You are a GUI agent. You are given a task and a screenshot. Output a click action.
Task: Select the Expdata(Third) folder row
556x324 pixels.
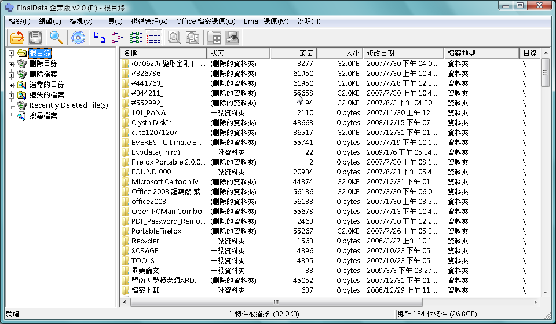pyautogui.click(x=330, y=152)
